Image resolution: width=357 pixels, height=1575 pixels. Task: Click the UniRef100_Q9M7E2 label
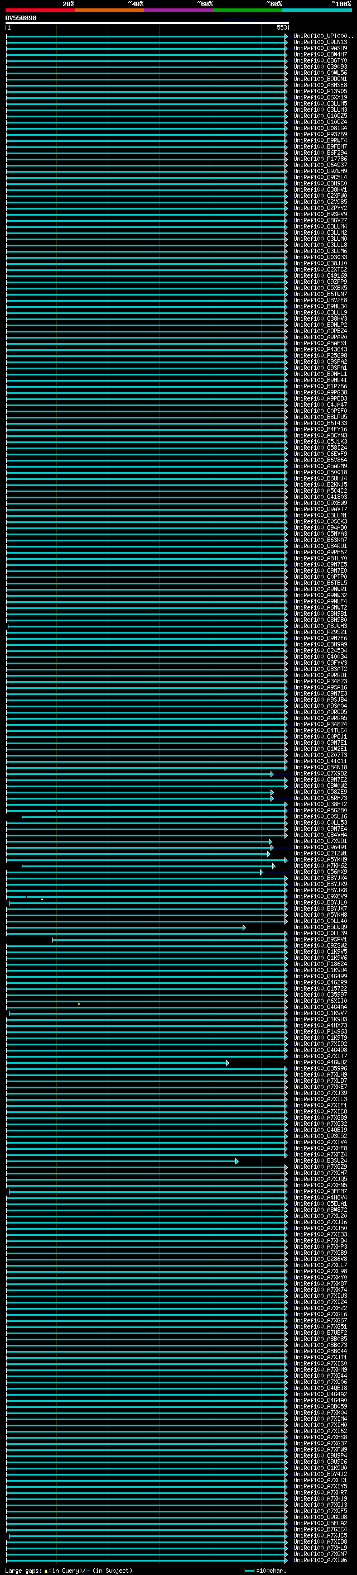pyautogui.click(x=320, y=779)
